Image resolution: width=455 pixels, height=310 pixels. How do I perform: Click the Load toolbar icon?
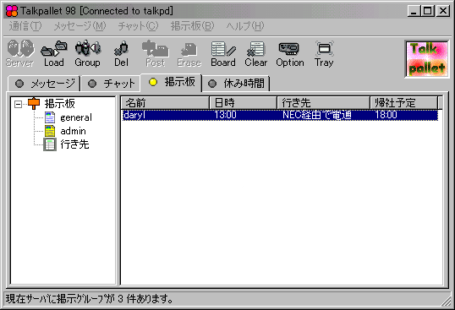point(54,54)
